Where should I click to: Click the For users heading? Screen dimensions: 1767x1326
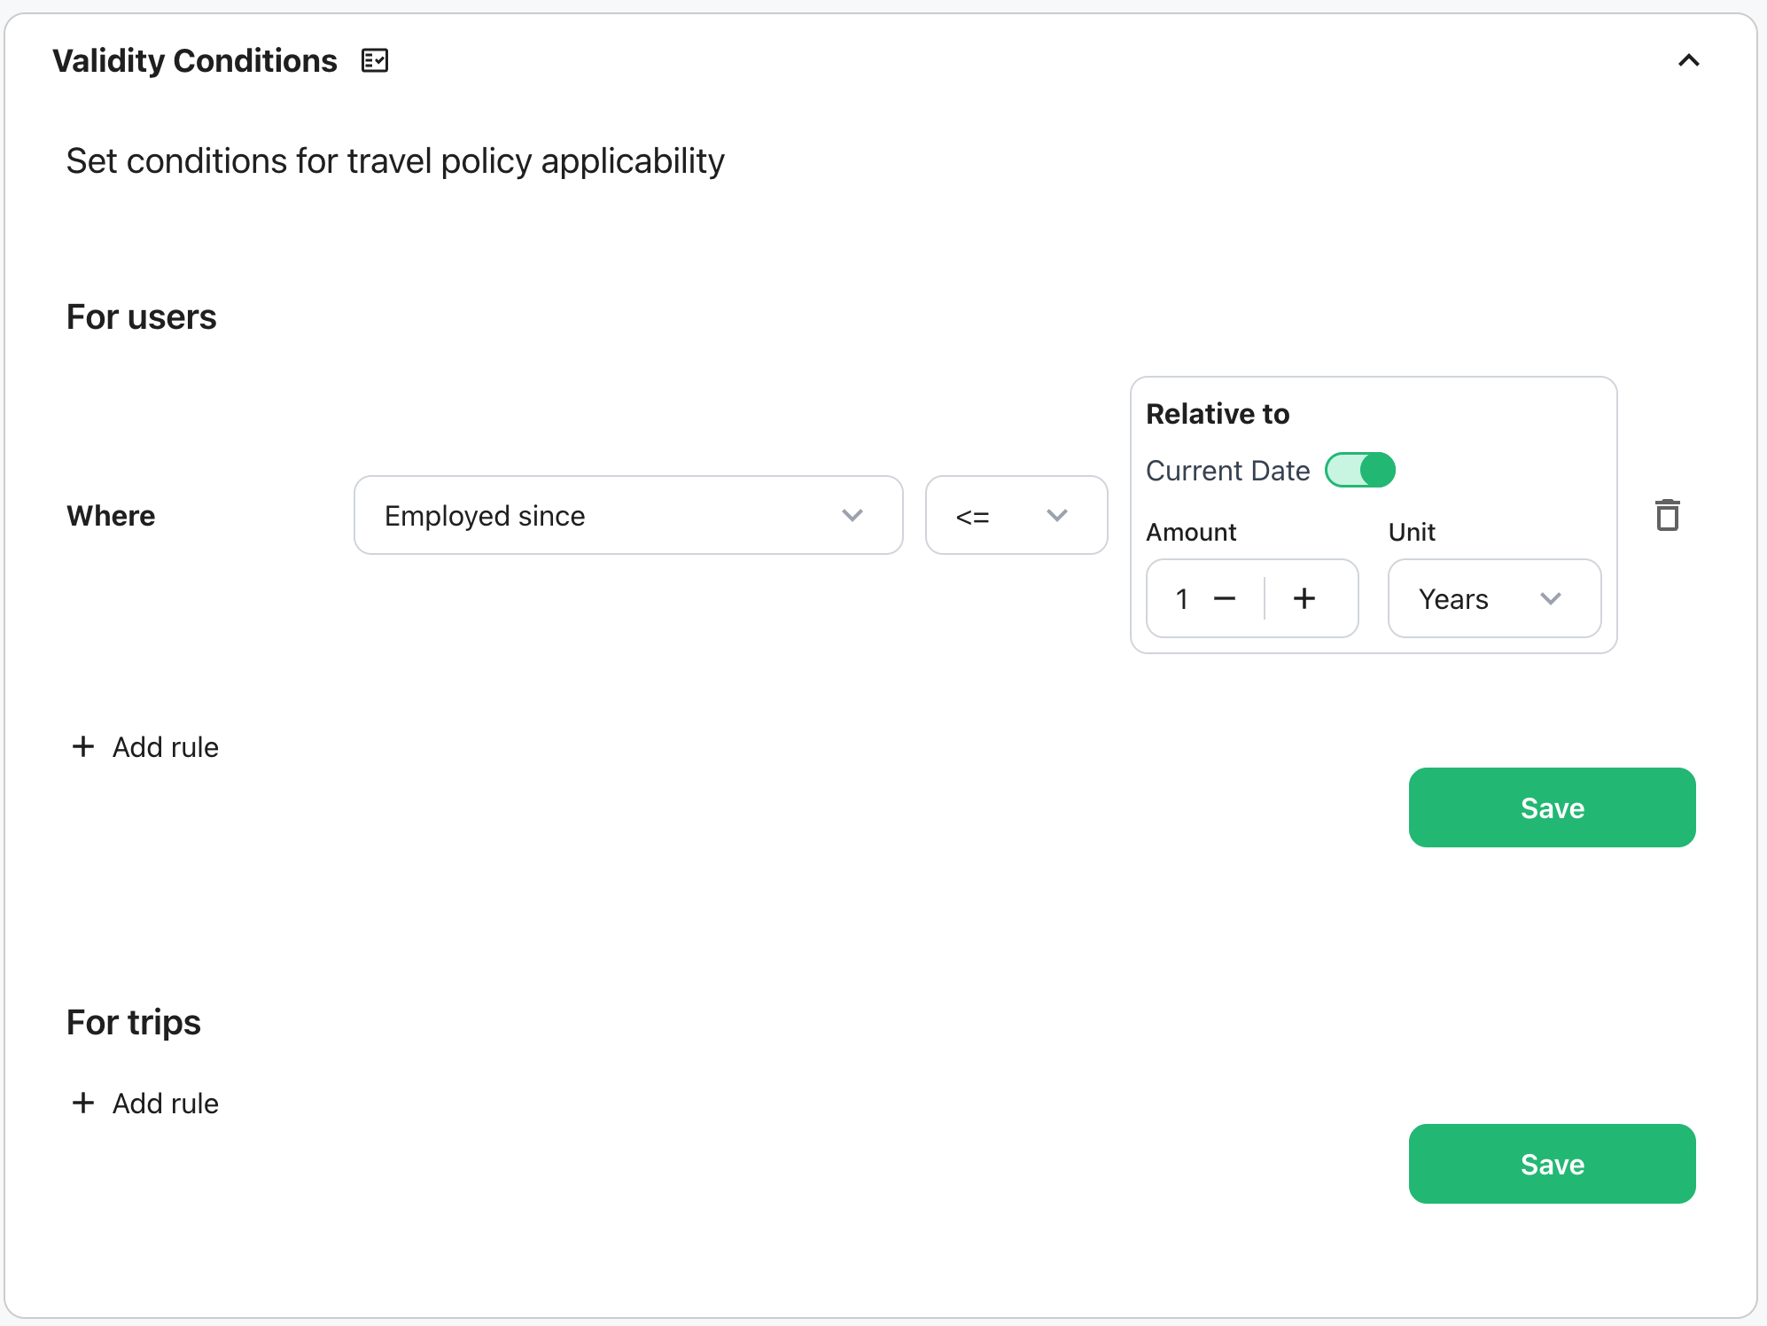[x=142, y=316]
